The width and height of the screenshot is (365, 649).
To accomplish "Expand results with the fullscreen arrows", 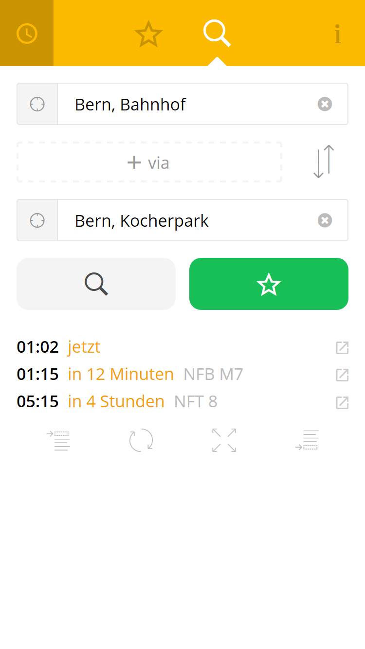I will (224, 440).
